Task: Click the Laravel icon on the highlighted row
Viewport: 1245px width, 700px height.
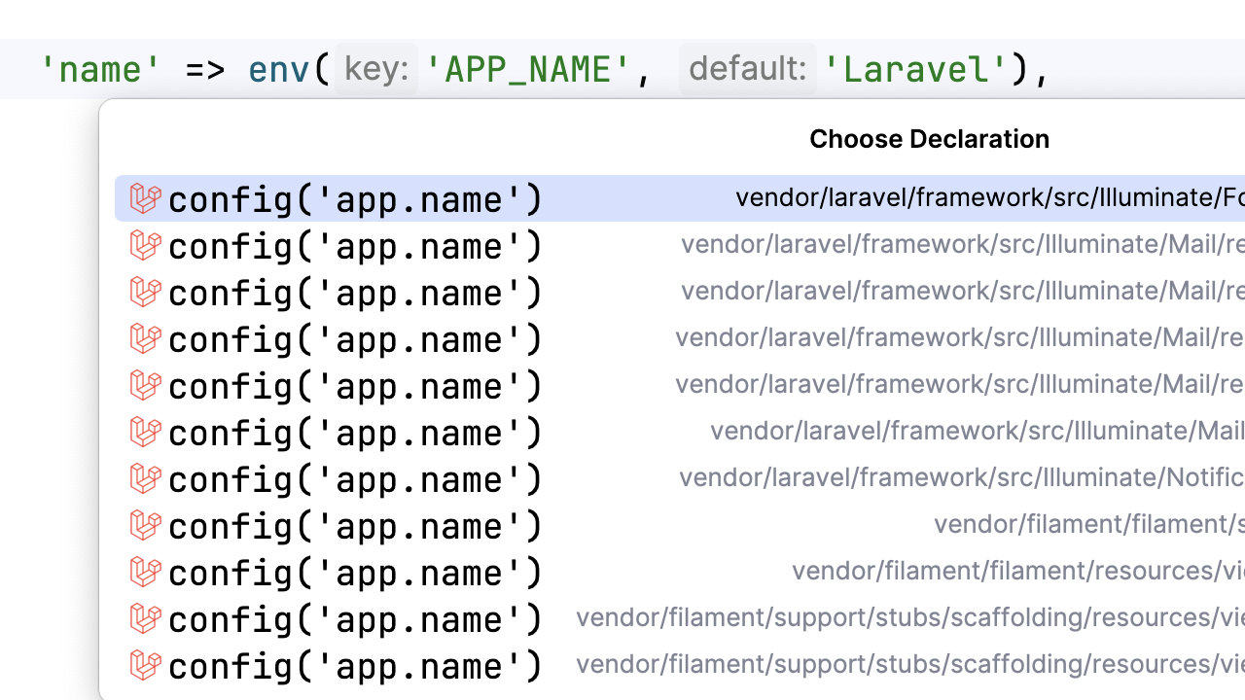Action: click(145, 198)
